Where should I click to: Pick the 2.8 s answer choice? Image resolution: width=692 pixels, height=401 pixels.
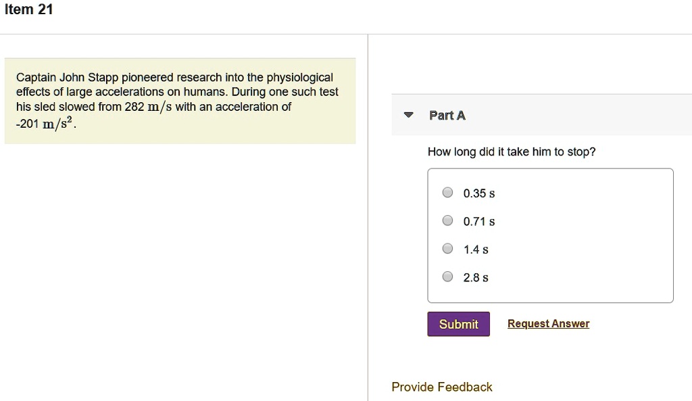pyautogui.click(x=447, y=277)
